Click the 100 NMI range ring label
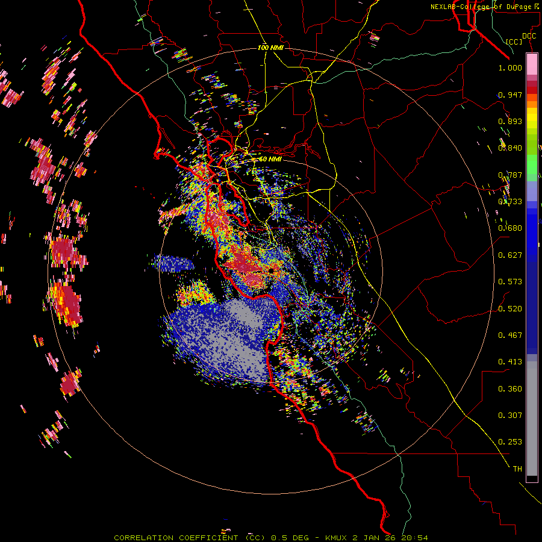 [x=270, y=48]
